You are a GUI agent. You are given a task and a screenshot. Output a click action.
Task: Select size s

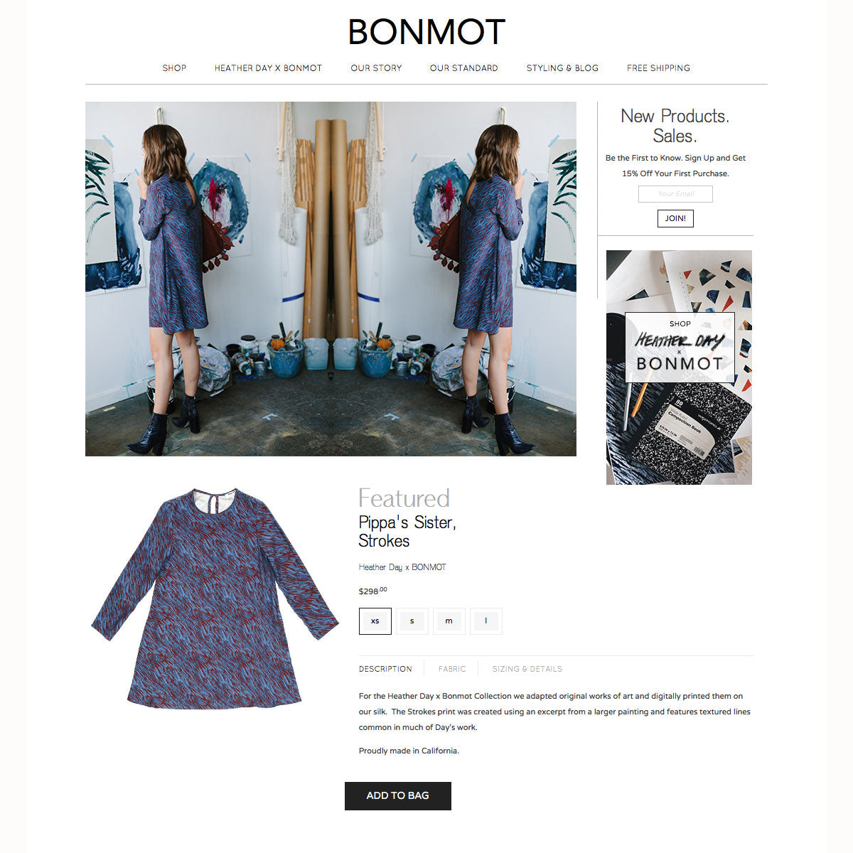[412, 621]
